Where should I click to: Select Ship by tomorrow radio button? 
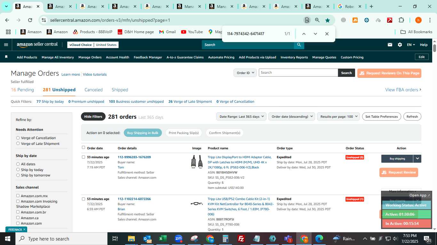point(18,175)
